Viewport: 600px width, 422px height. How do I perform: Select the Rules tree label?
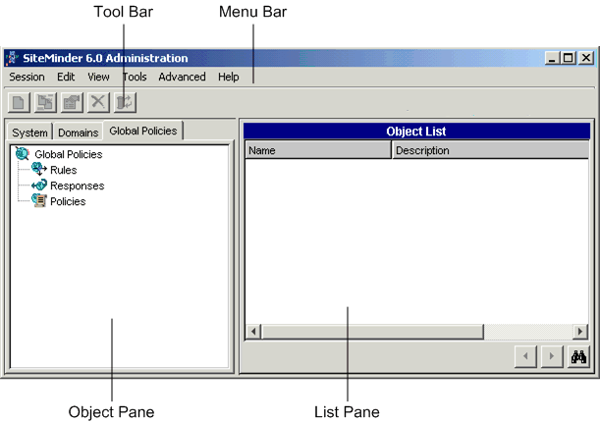click(64, 170)
